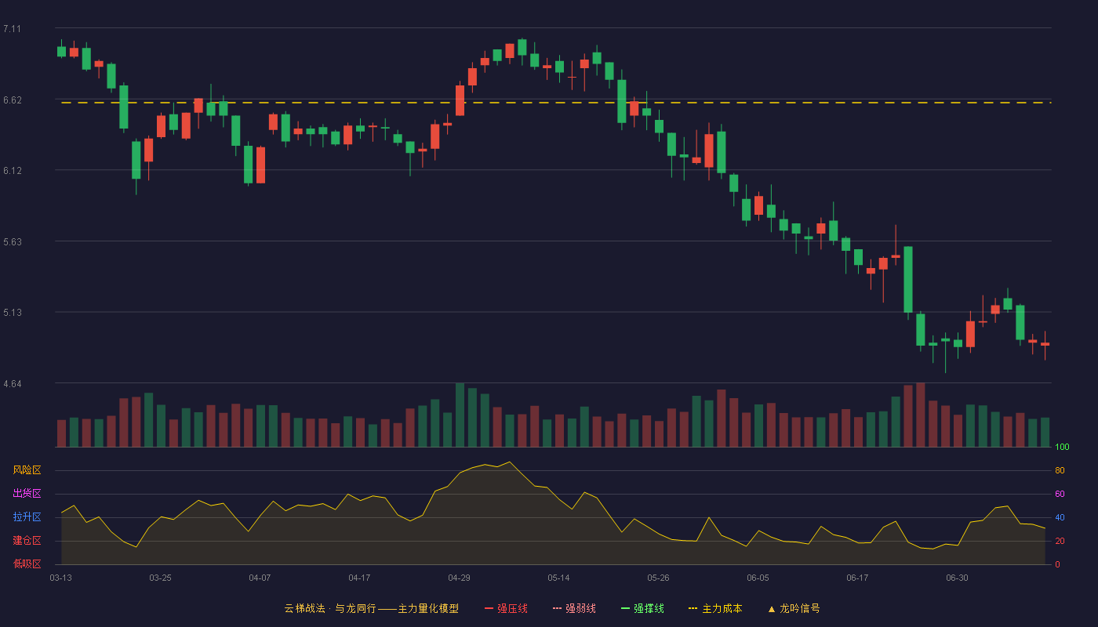The width and height of the screenshot is (1098, 627).
Task: Click the pink dotted icon beside 强弱线
Action: click(557, 608)
